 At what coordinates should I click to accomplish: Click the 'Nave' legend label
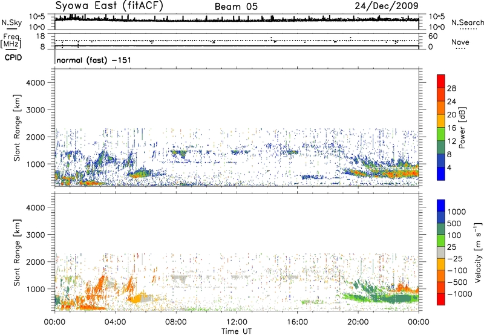pyautogui.click(x=460, y=42)
